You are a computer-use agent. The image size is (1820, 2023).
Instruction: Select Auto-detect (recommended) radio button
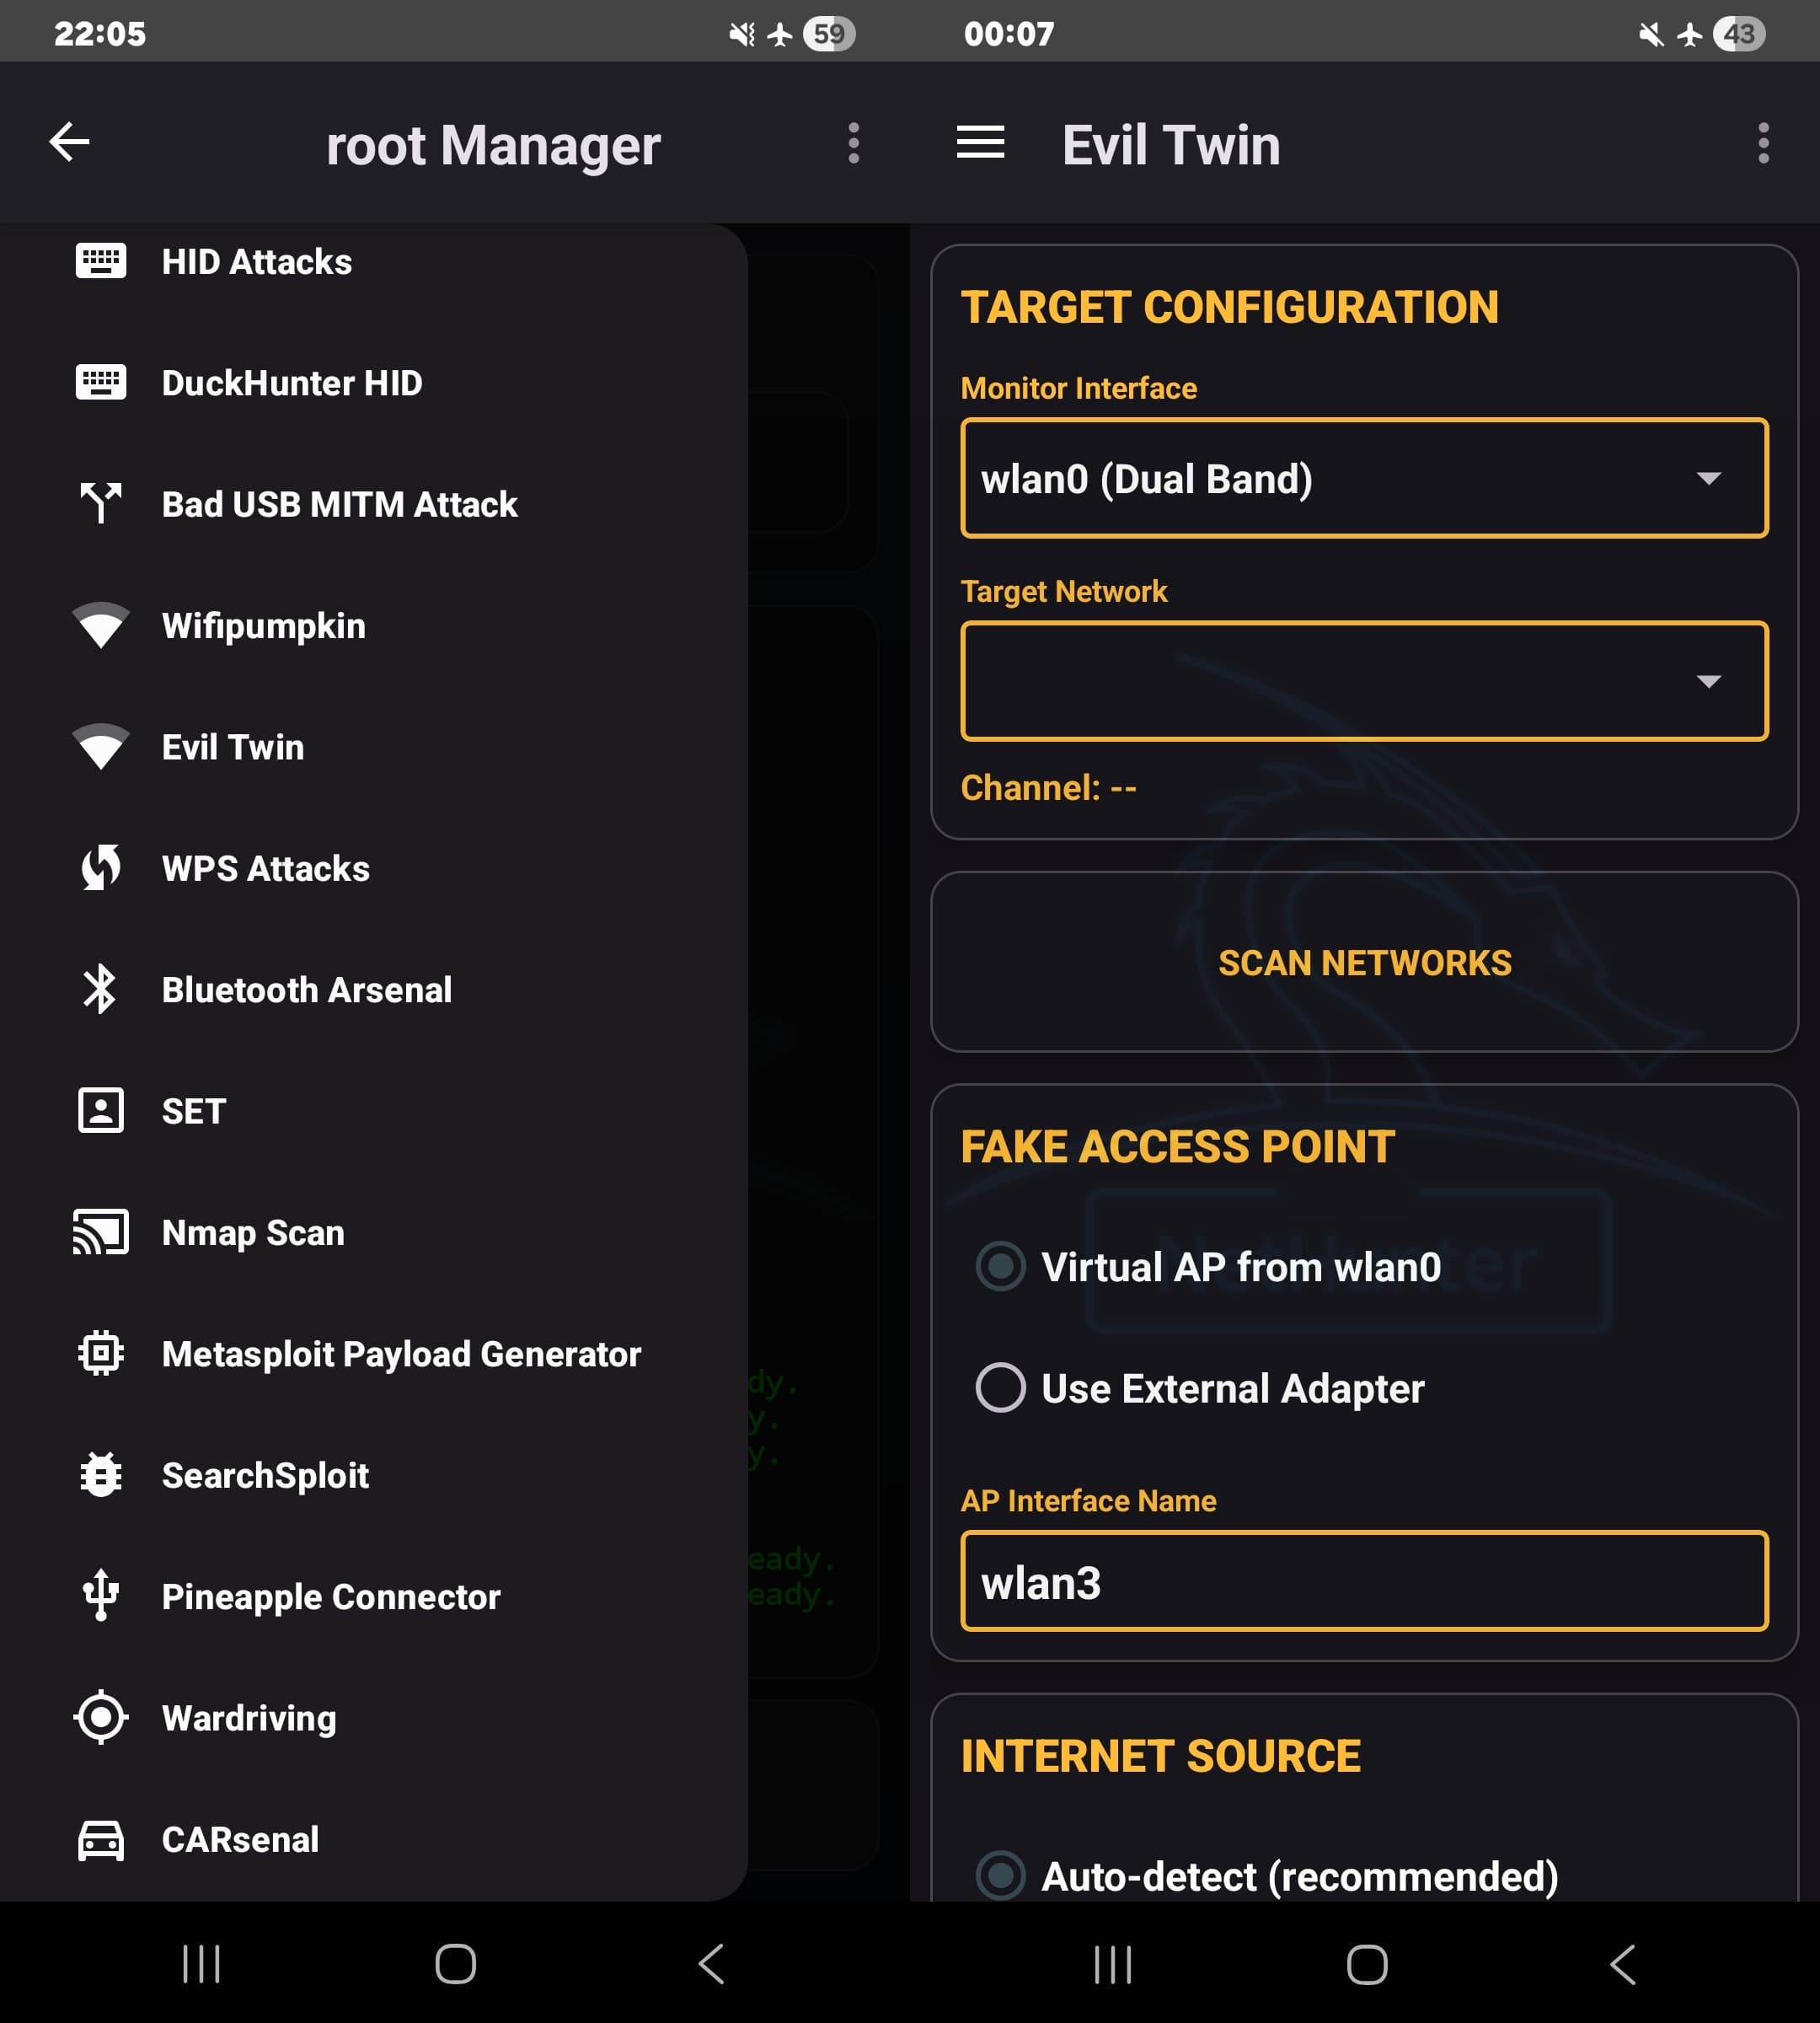pyautogui.click(x=1000, y=1876)
